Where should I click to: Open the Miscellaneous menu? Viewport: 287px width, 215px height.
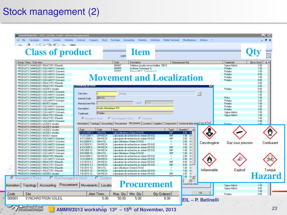point(189,40)
